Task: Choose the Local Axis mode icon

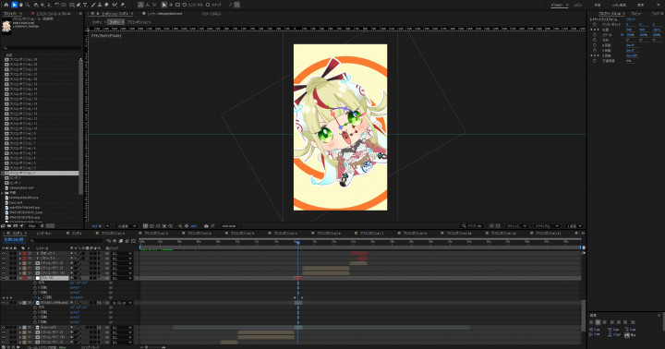Action: [x=140, y=5]
